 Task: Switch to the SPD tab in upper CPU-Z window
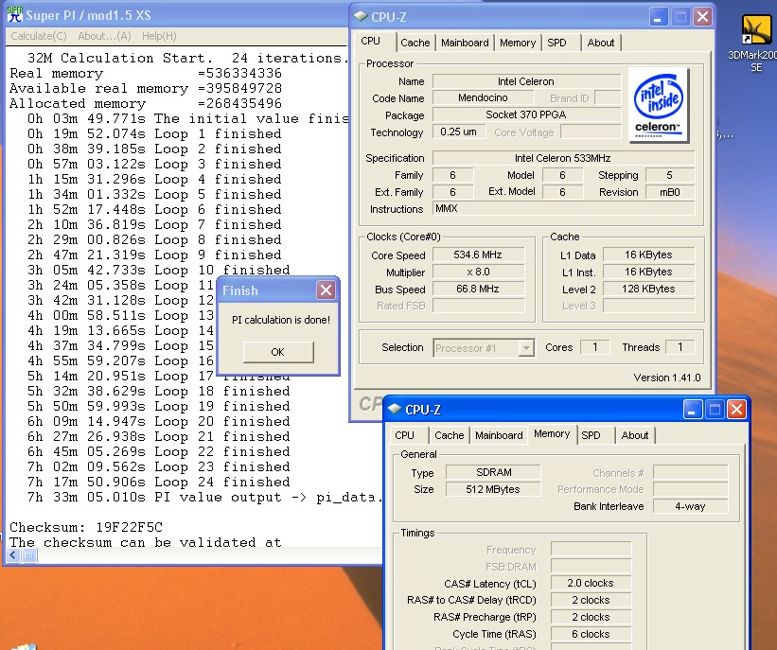[x=556, y=43]
